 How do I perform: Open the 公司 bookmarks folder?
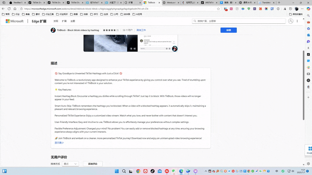pyautogui.click(x=114, y=14)
